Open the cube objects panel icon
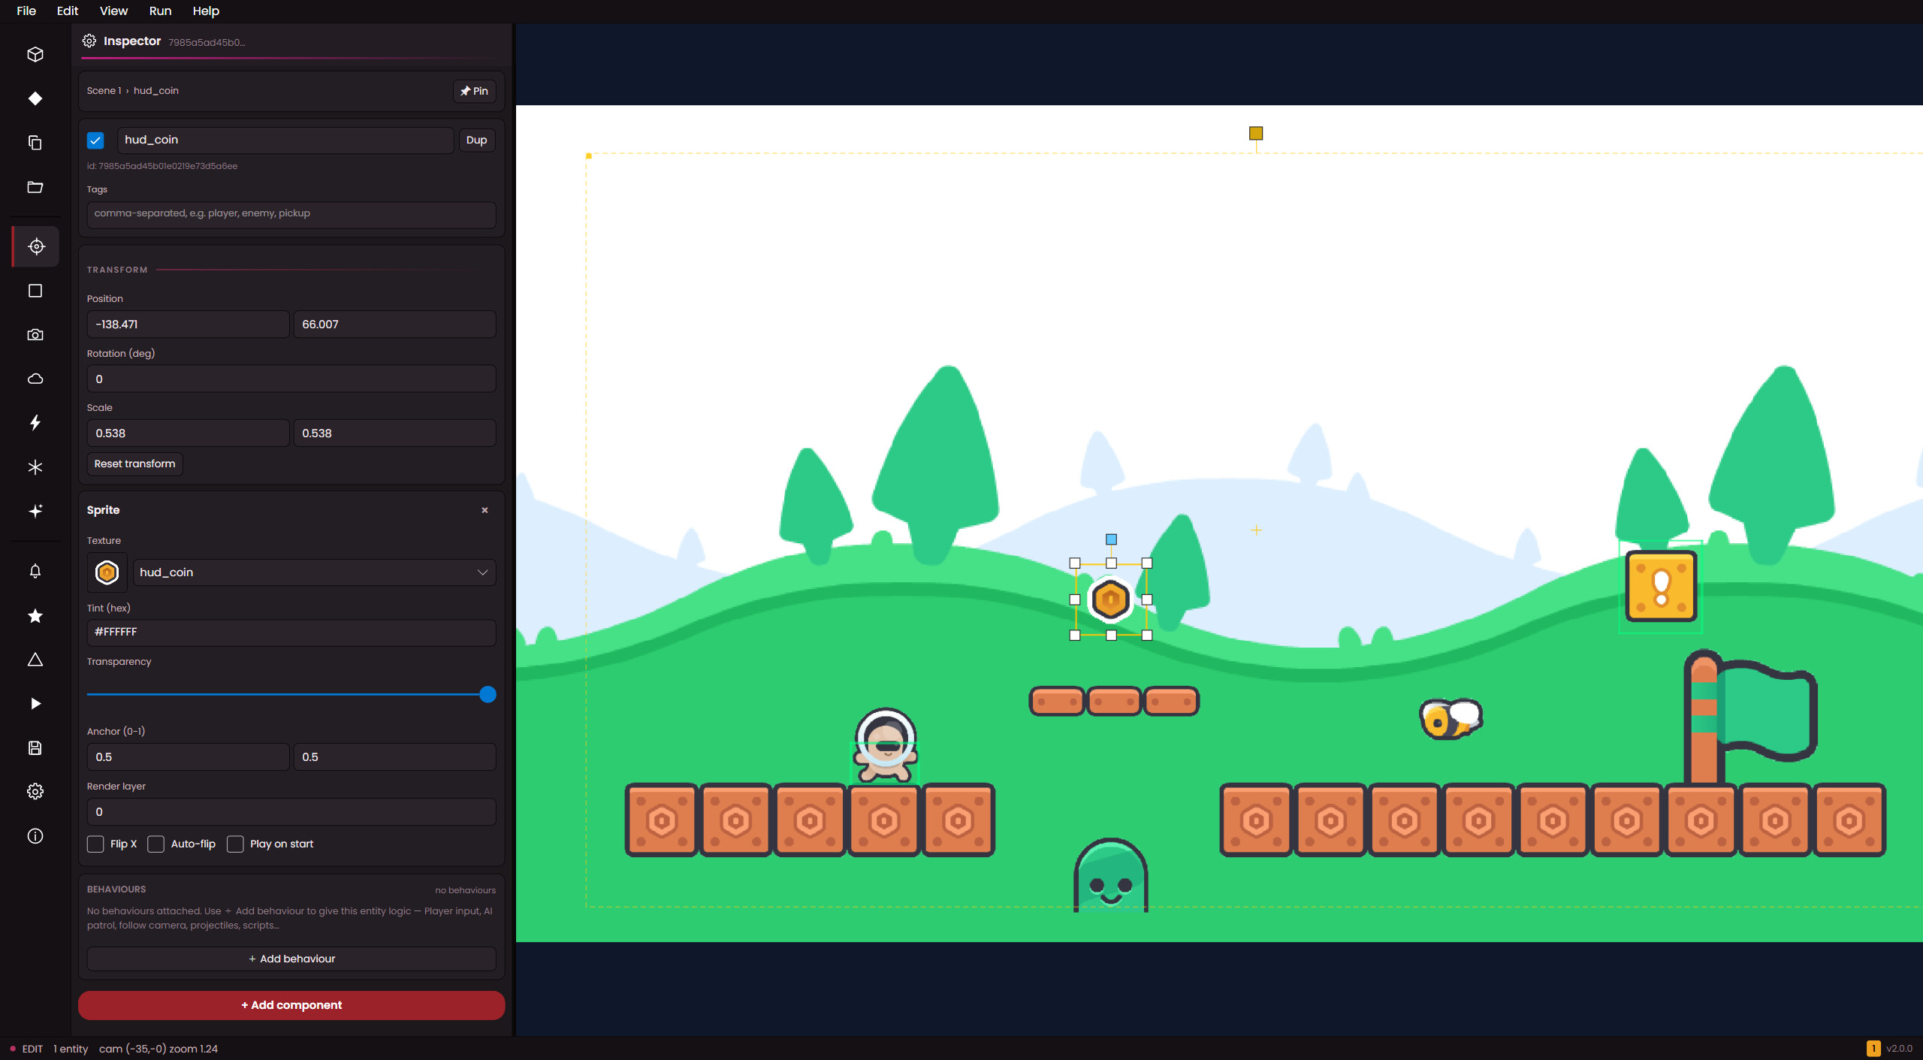Screen dimensions: 1923x1060 click(x=35, y=54)
